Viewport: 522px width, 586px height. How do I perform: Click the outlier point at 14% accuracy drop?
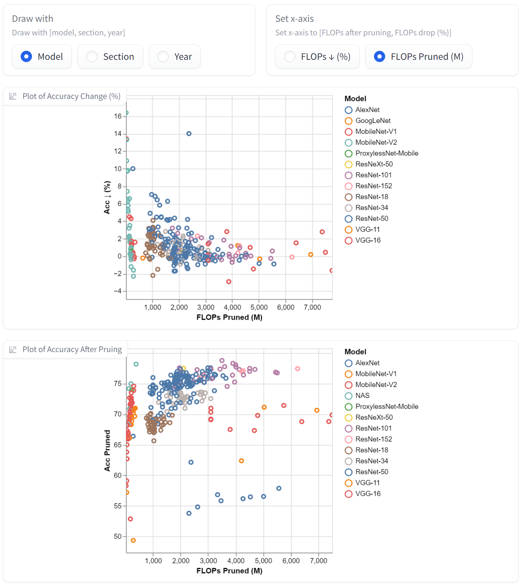click(189, 134)
